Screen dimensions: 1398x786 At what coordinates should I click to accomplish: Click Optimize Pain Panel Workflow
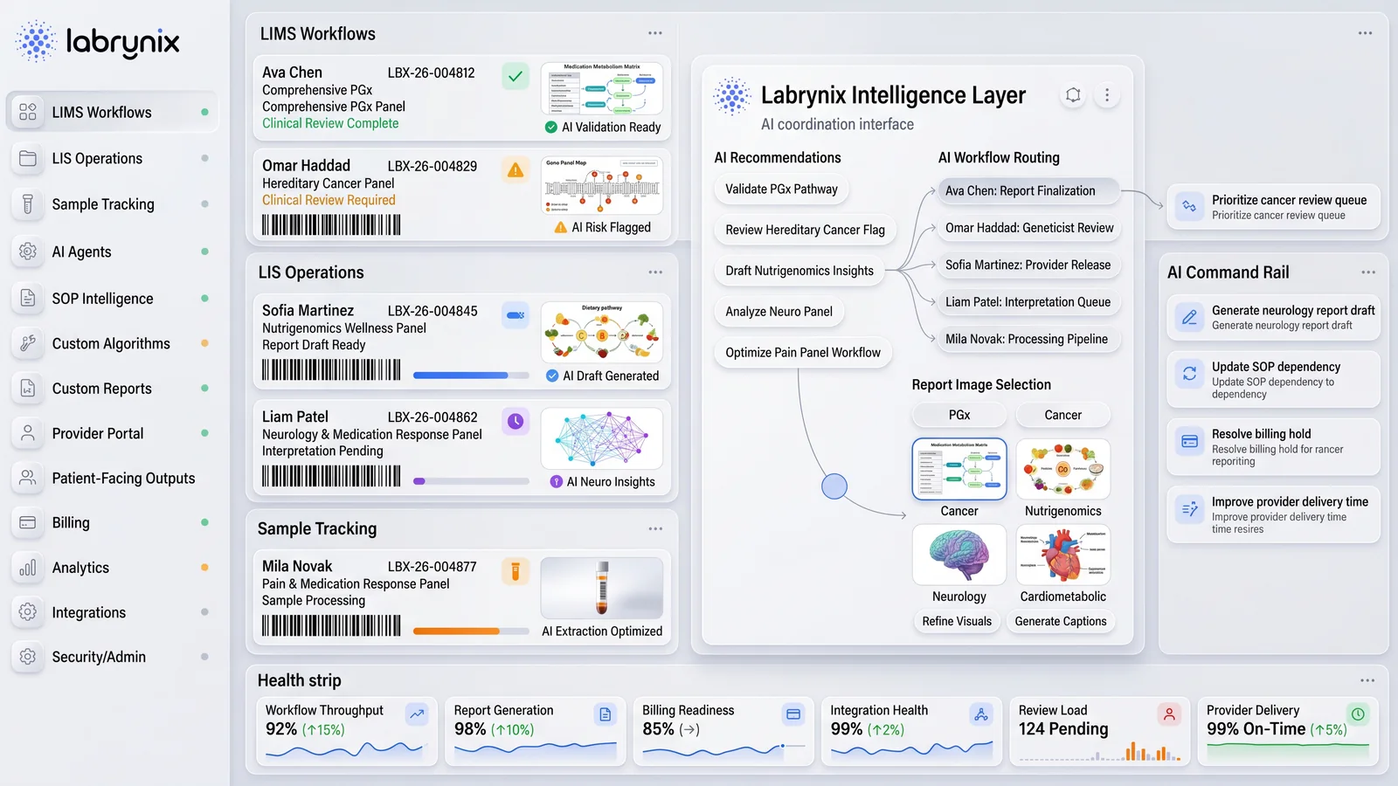803,353
